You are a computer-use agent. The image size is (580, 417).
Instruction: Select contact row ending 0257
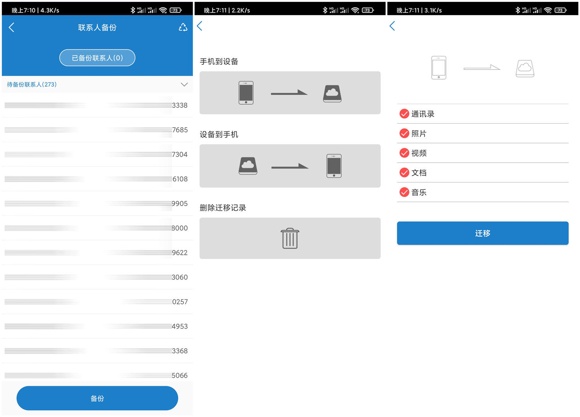point(97,301)
